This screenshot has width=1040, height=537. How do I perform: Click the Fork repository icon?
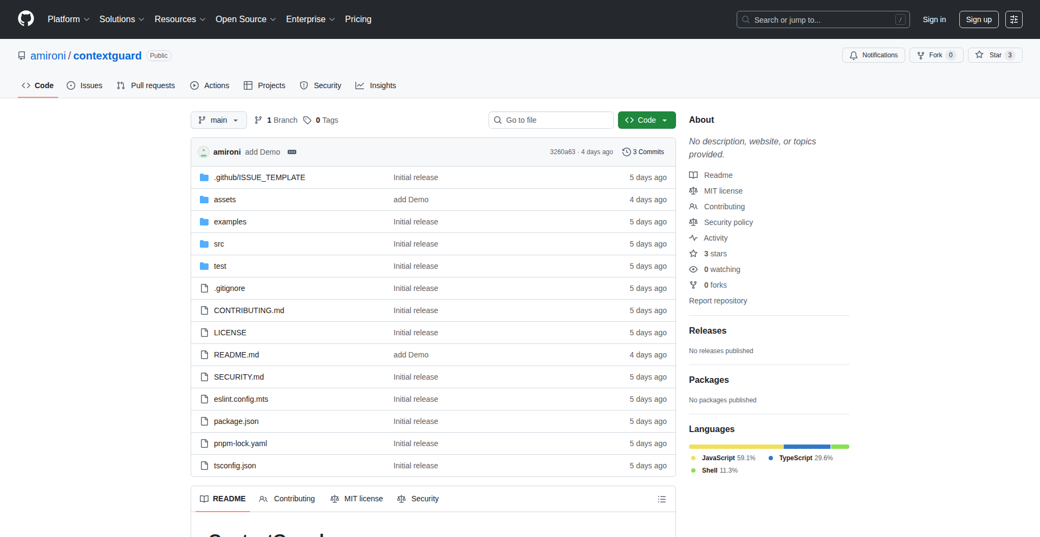pos(921,55)
